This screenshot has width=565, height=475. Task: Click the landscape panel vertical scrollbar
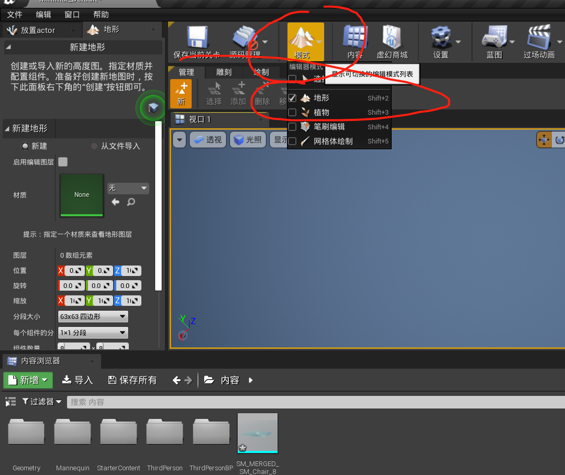coord(158,205)
